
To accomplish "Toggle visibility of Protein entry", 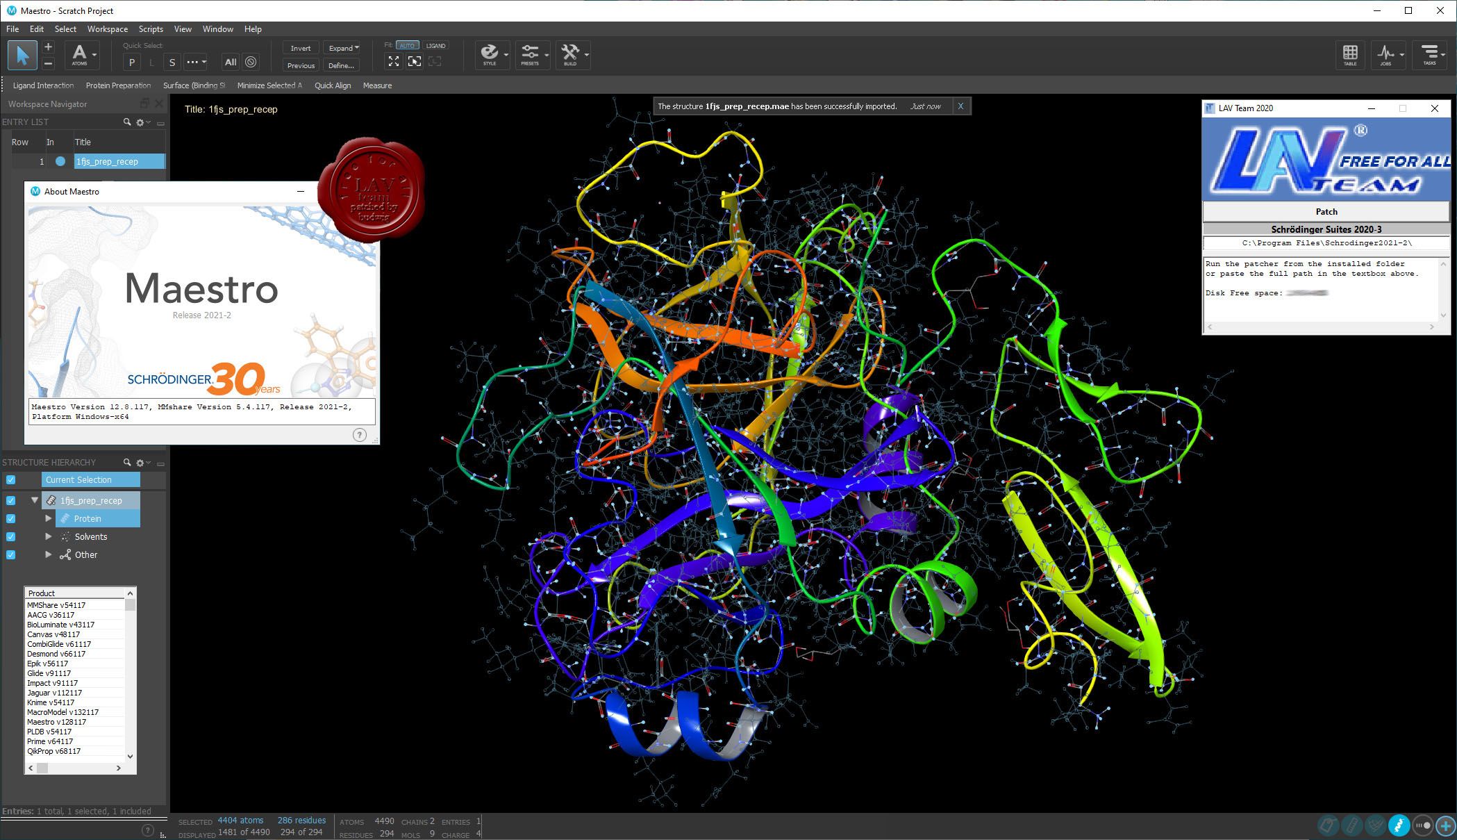I will tap(10, 518).
